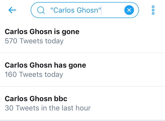Clear the search query with X button
This screenshot has height=121, width=165.
pos(129,10)
